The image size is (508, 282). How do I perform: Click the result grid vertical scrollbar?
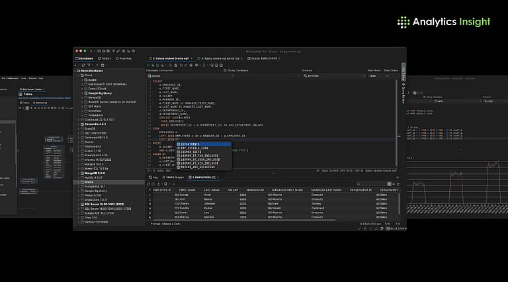coord(399,204)
